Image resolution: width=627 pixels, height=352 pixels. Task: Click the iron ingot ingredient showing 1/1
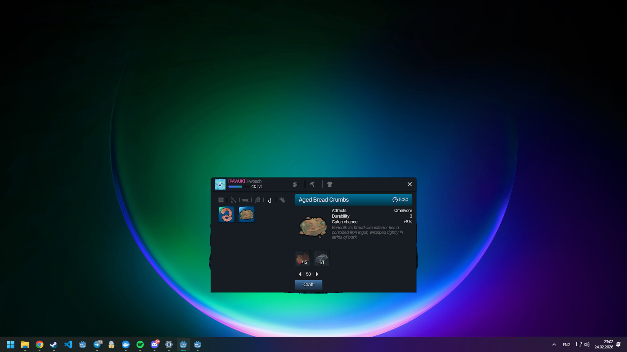pos(321,258)
